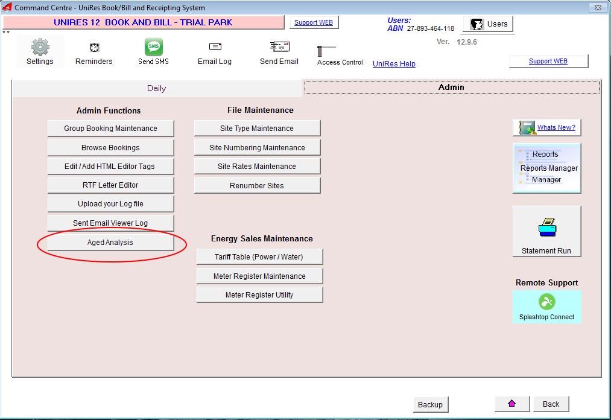The width and height of the screenshot is (611, 420).
Task: Open Access Control boom gate icon
Action: tap(326, 51)
